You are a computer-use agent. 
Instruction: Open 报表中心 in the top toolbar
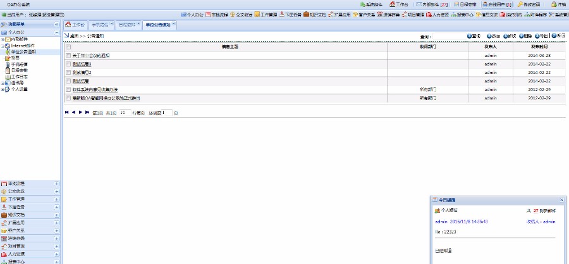(x=462, y=15)
